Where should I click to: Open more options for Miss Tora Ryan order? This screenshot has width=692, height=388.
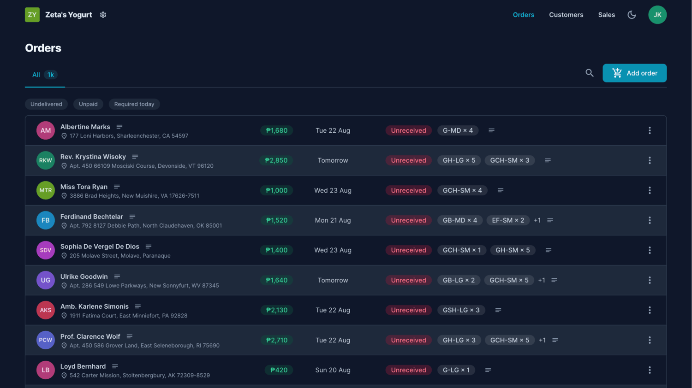[x=650, y=190]
